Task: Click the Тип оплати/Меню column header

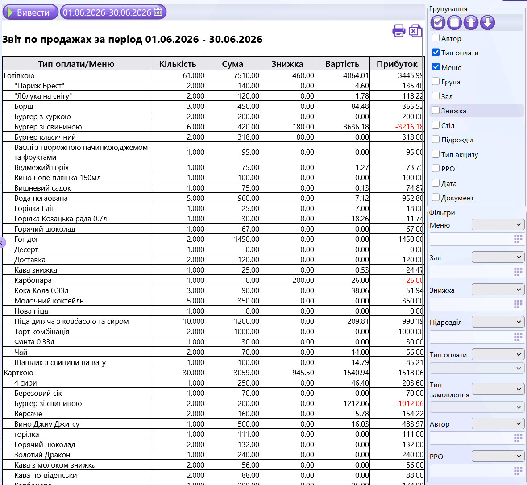Action: (76, 63)
